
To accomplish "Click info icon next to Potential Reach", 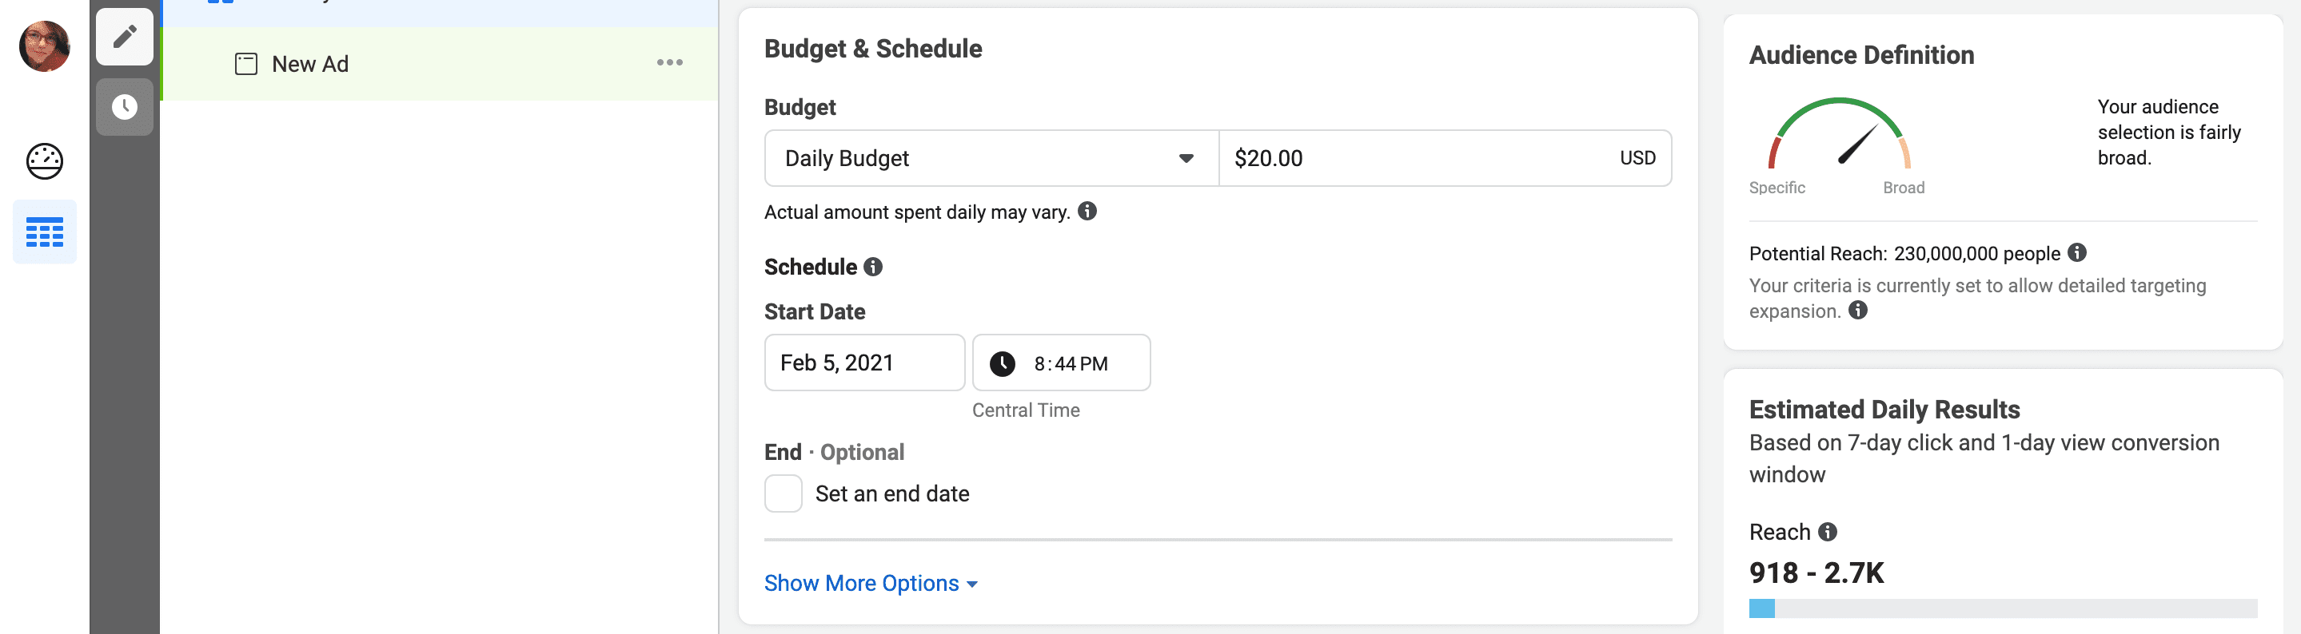I will tap(2078, 252).
